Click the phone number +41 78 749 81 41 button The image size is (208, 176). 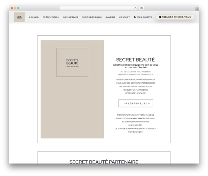click(136, 103)
